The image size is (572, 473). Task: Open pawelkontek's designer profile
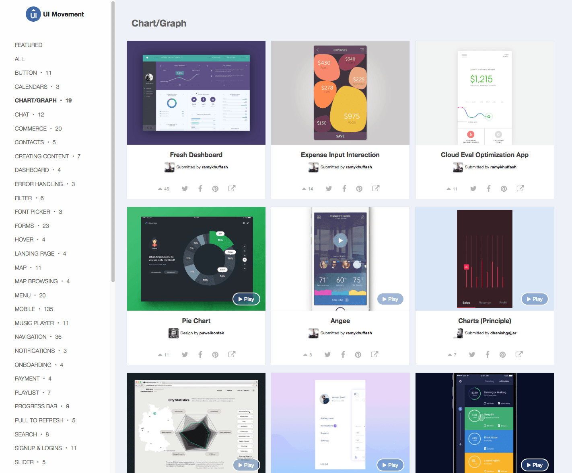(211, 333)
